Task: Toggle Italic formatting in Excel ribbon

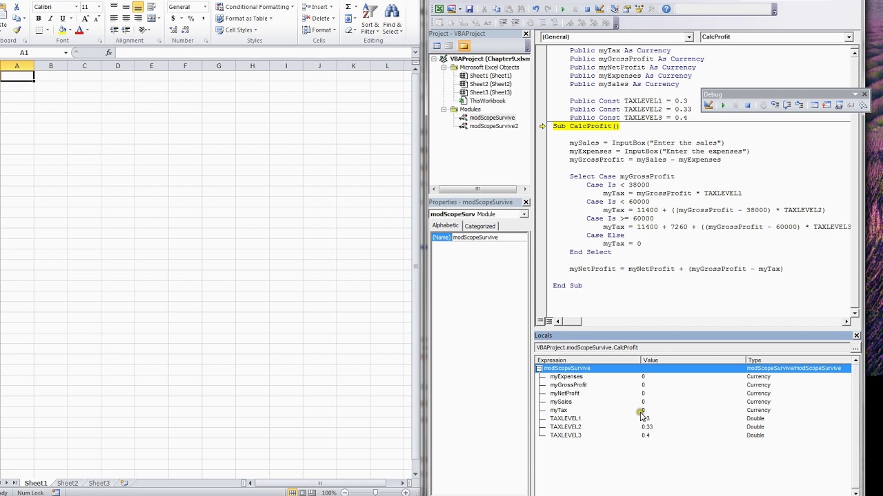Action: coord(50,18)
